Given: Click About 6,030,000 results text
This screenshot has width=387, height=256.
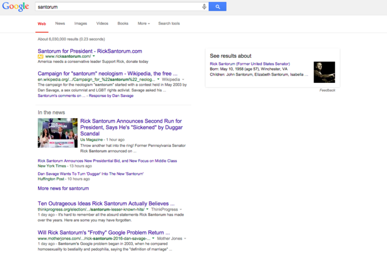Looking at the screenshot, I should pos(71,39).
